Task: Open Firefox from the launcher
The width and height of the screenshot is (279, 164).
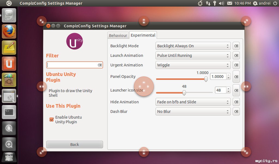Action: pyautogui.click(x=9, y=31)
